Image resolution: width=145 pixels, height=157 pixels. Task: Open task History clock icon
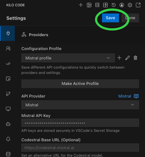coord(114,5)
